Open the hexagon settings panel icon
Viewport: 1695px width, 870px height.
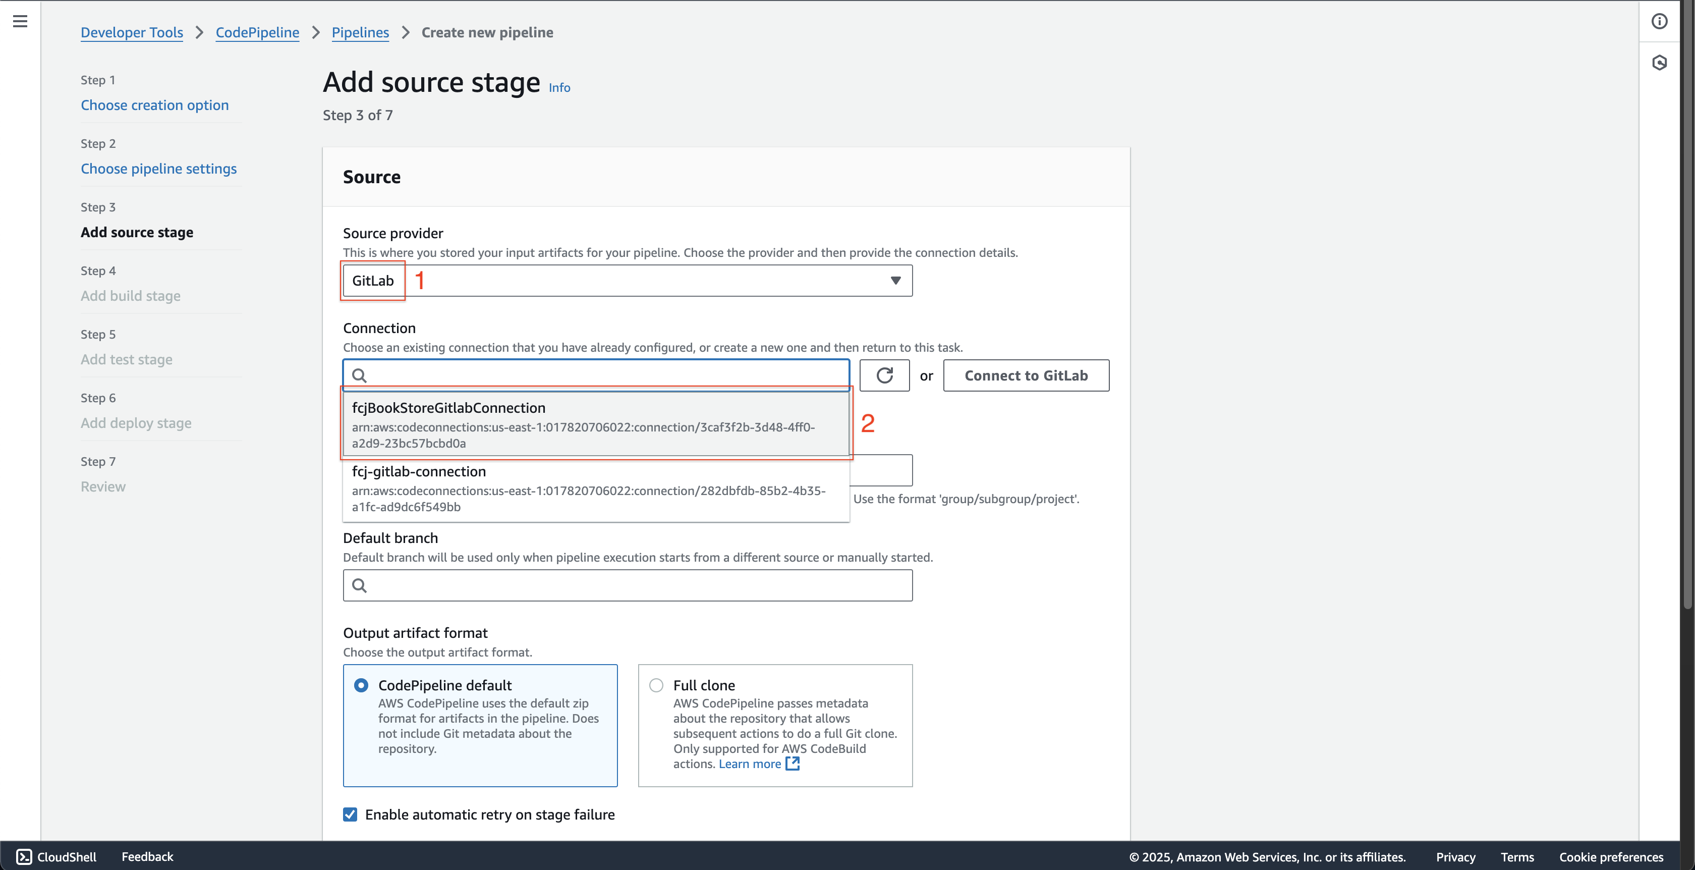[x=1660, y=63]
